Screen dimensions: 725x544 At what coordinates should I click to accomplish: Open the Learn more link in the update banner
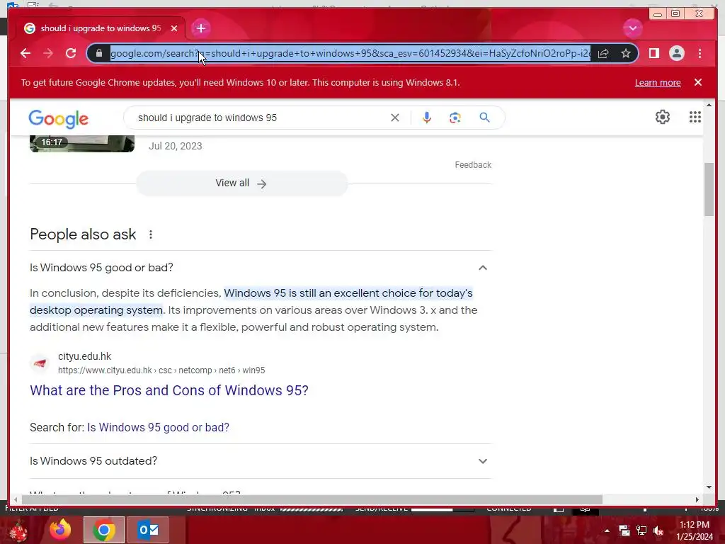[658, 82]
